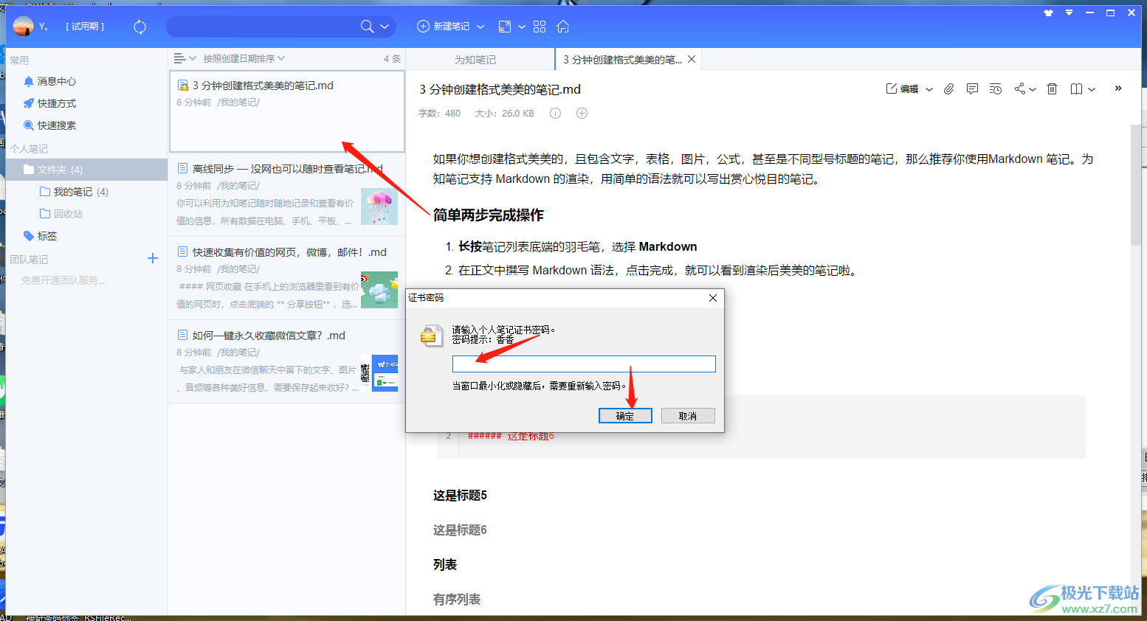Screen dimensions: 1147x621
Task: Click the fullscreen expand icon
Action: click(505, 27)
